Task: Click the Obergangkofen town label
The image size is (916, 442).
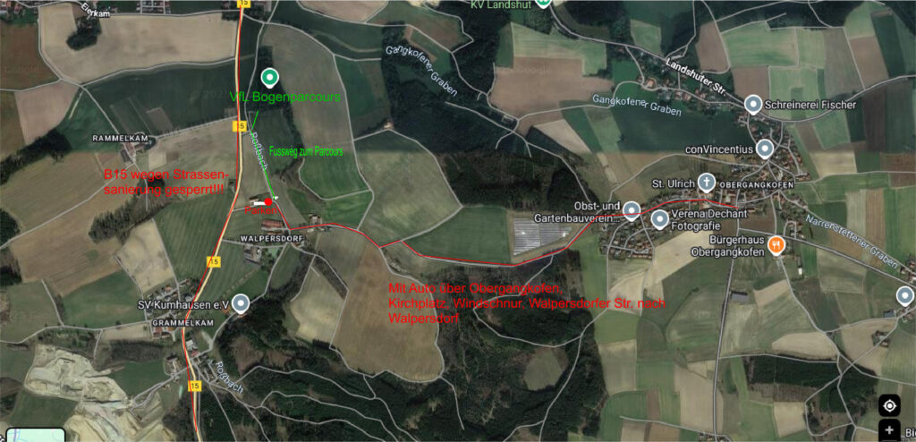Action: 758,184
